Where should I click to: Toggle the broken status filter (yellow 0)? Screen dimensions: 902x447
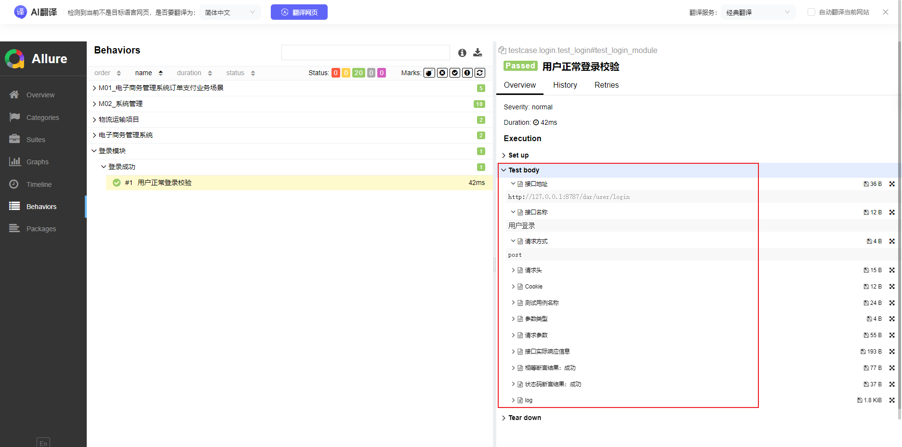click(346, 73)
